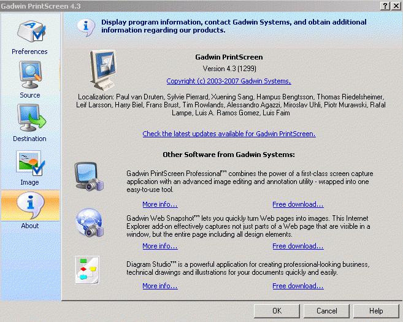Click the Gadwin Web Snapshot description text
The height and width of the screenshot is (322, 403).
(248, 226)
